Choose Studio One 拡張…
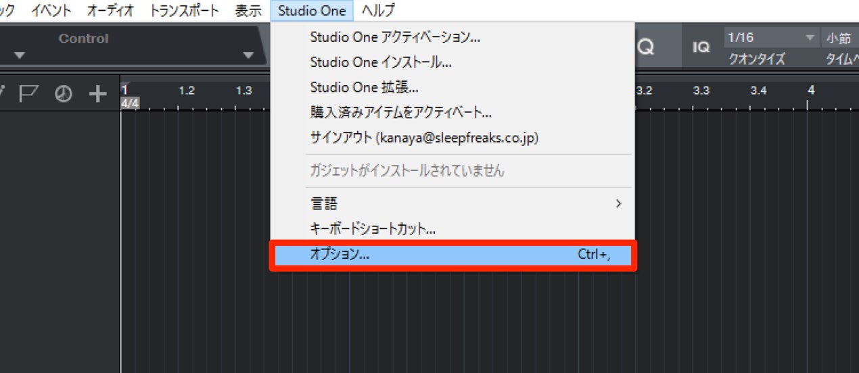 pyautogui.click(x=452, y=88)
